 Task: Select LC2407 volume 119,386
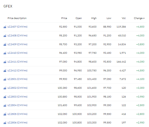(121, 27)
